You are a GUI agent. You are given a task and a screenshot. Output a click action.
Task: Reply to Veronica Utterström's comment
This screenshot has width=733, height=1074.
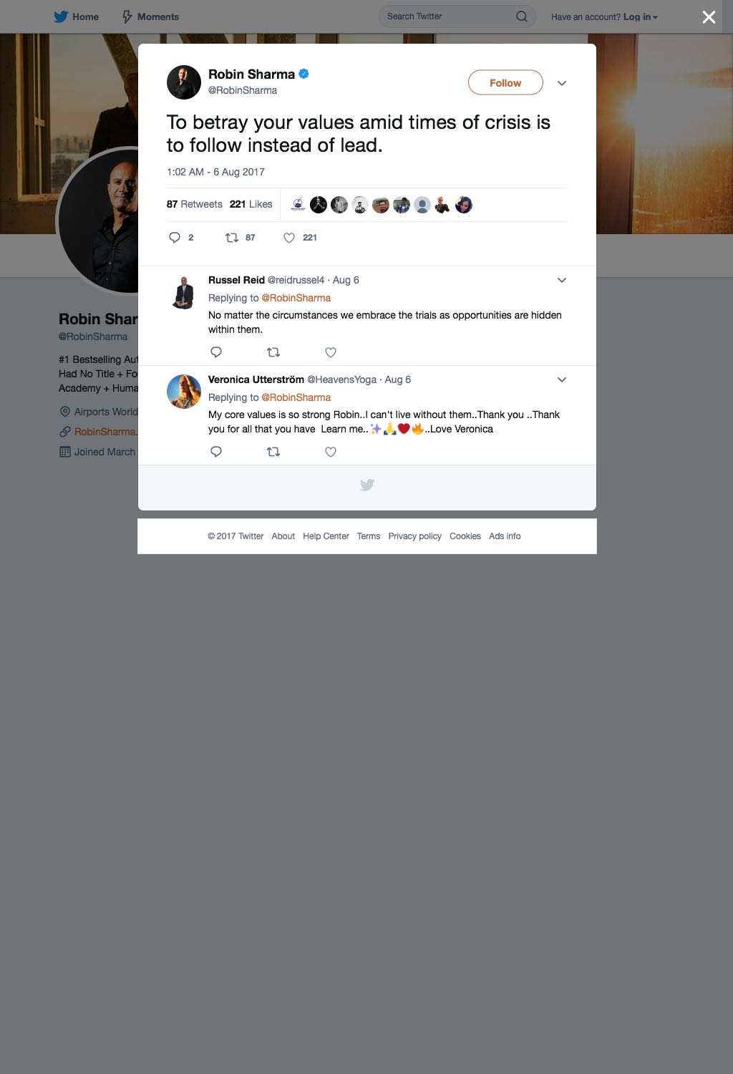click(216, 451)
